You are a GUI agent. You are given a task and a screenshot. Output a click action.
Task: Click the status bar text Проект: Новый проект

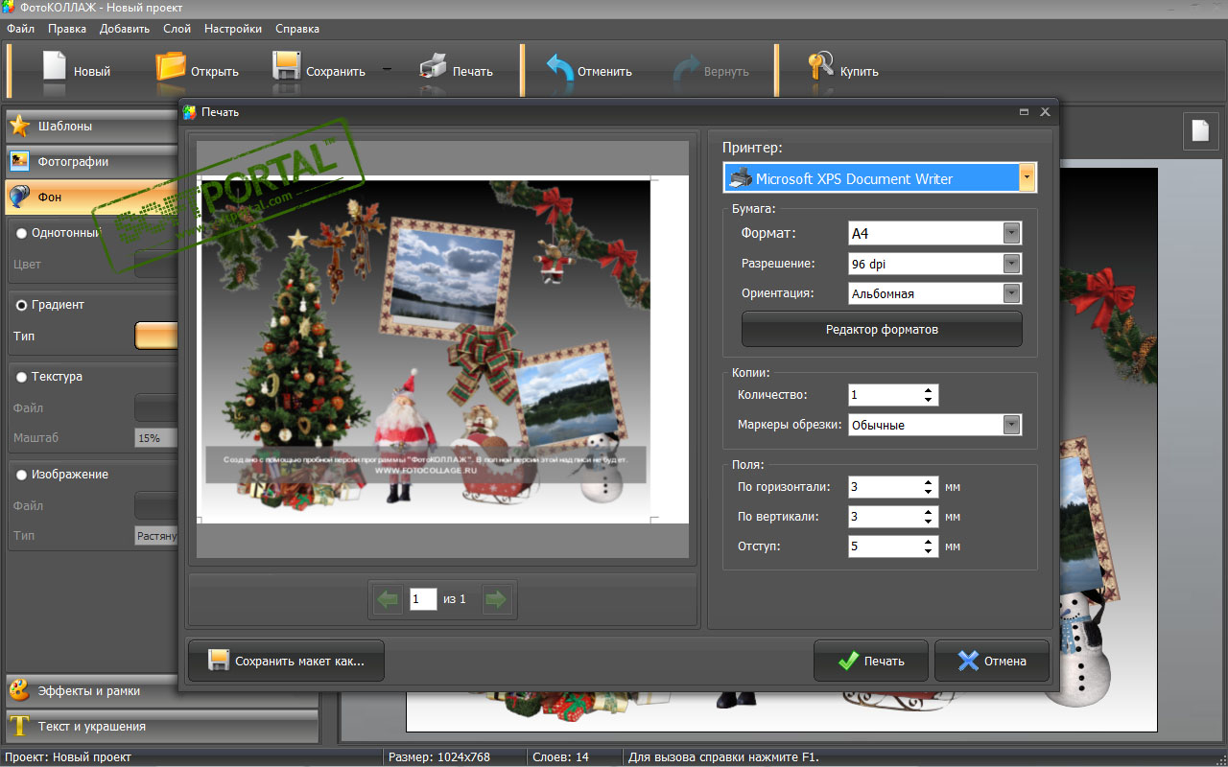point(68,757)
